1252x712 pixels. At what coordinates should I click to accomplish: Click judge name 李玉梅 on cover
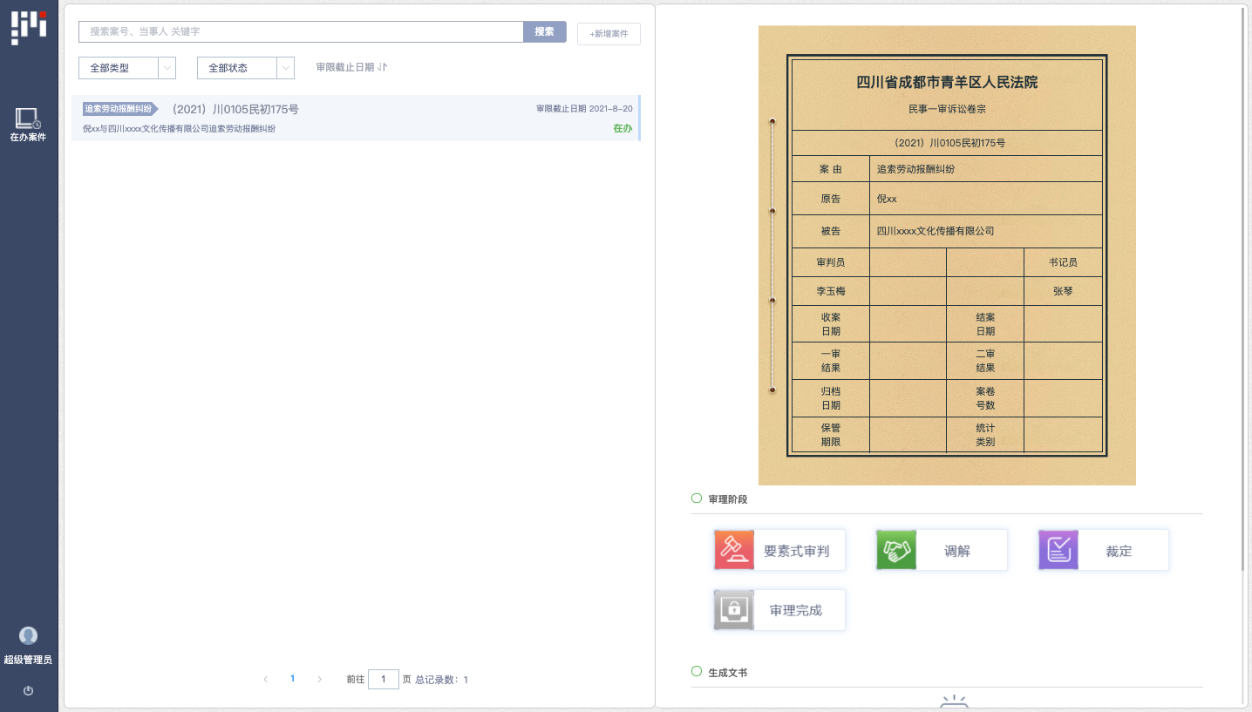831,291
